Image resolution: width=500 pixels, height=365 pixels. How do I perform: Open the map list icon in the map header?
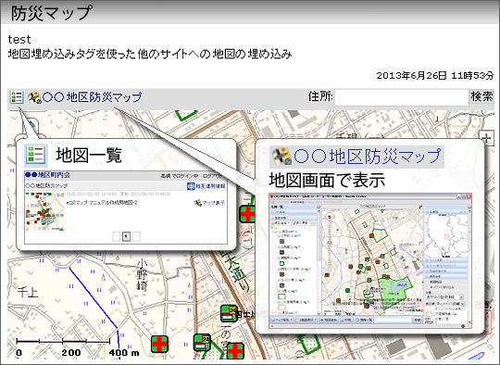(x=17, y=97)
